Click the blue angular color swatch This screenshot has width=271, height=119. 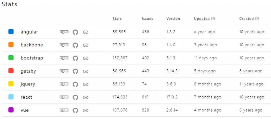coord(11,32)
